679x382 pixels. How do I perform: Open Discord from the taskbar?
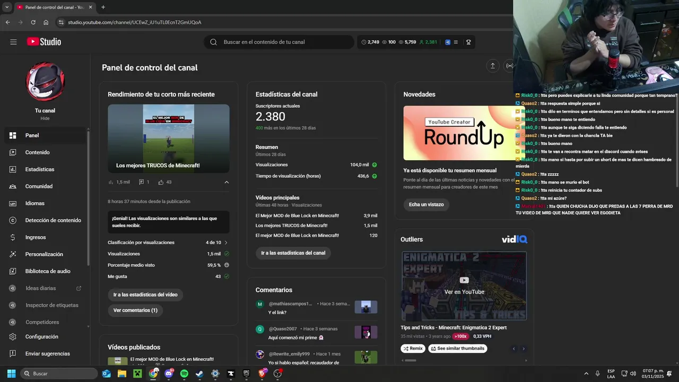[x=169, y=374]
